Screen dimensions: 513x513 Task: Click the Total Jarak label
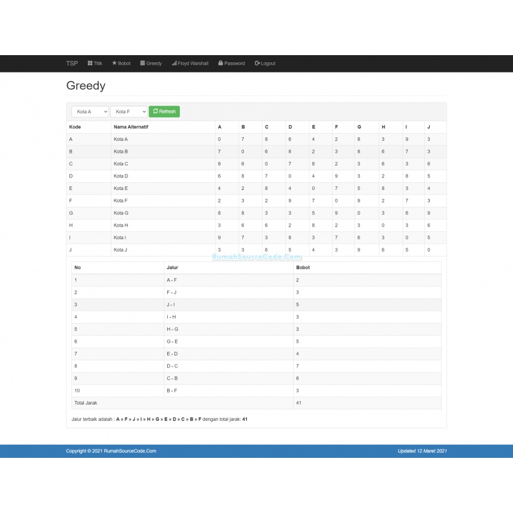coord(86,403)
